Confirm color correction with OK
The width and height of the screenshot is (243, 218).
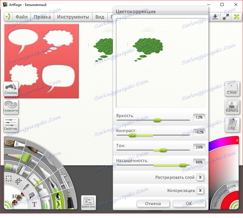(189, 204)
